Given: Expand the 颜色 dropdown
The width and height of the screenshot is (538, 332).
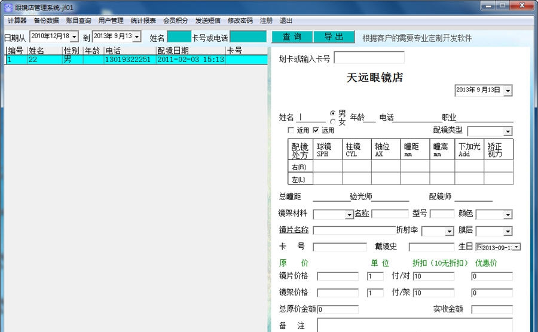Looking at the screenshot, I should (x=508, y=215).
